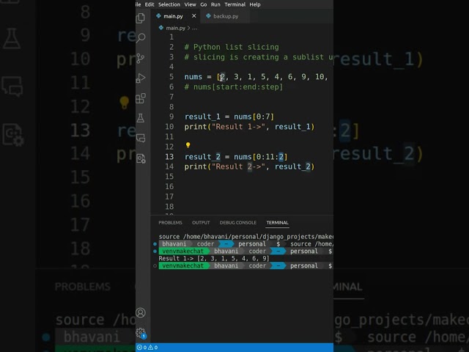
Task: Open the Explorer view in activity bar
Action: click(141, 18)
